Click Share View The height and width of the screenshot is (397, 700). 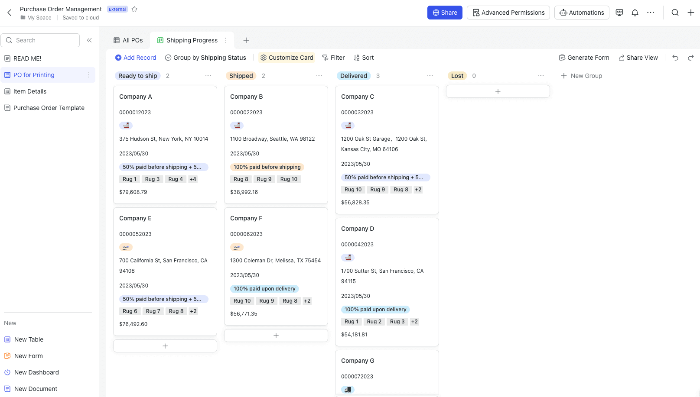click(x=638, y=58)
